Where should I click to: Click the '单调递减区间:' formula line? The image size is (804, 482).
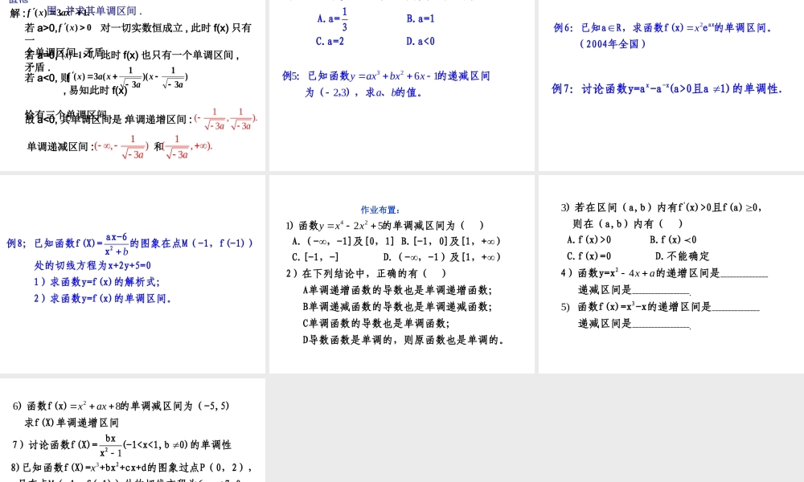pos(120,147)
